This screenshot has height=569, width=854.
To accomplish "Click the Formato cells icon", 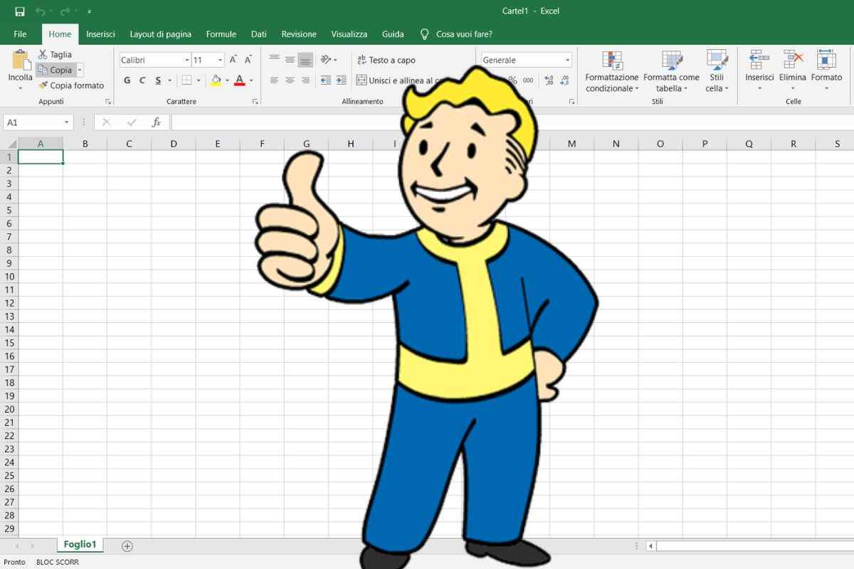I will [826, 60].
